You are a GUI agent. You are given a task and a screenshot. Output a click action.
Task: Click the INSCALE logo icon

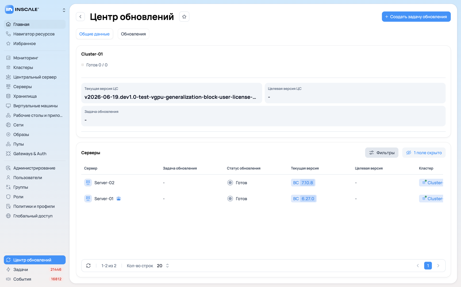click(9, 10)
